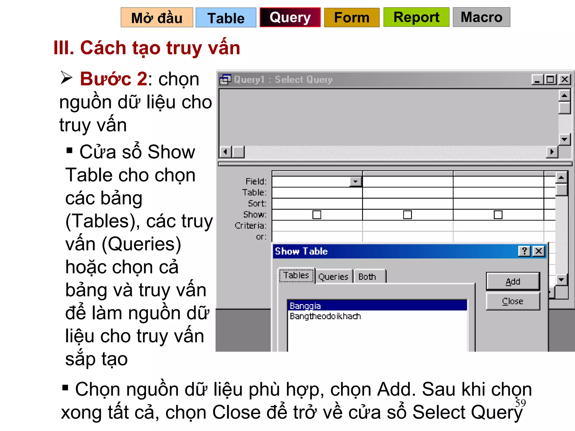575x431 pixels.
Task: Click the upper pane horizontal scrollbar thumb
Action: coord(238,152)
